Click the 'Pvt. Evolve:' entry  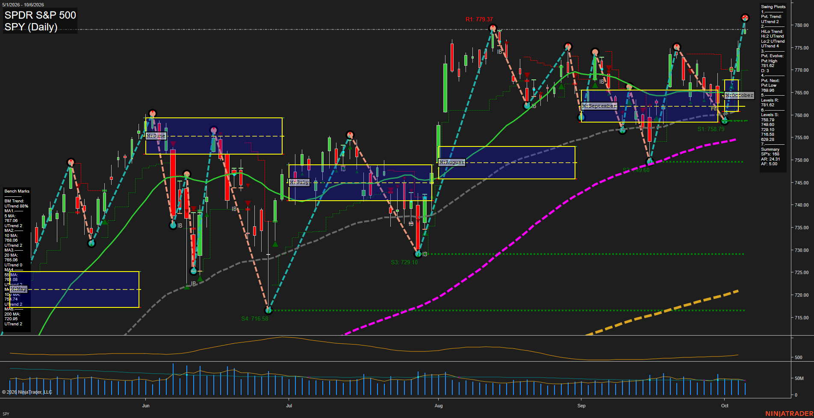[772, 56]
